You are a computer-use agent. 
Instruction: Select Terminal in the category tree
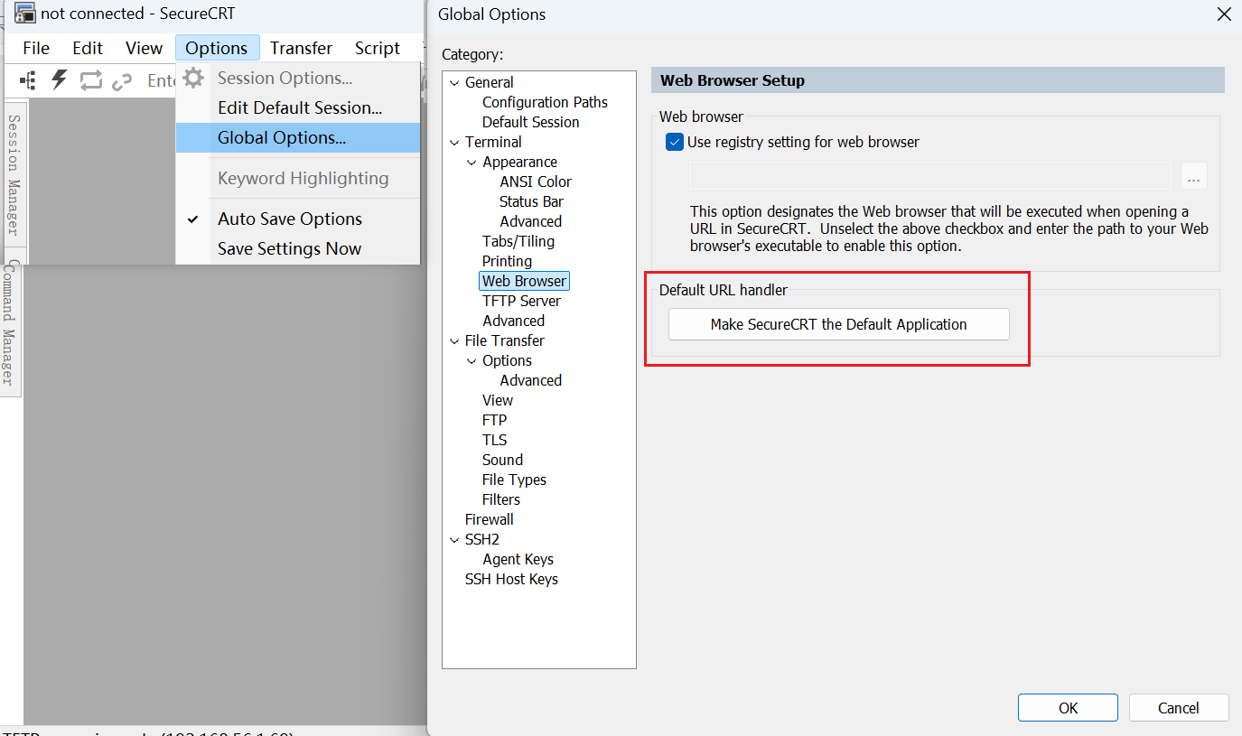point(493,142)
